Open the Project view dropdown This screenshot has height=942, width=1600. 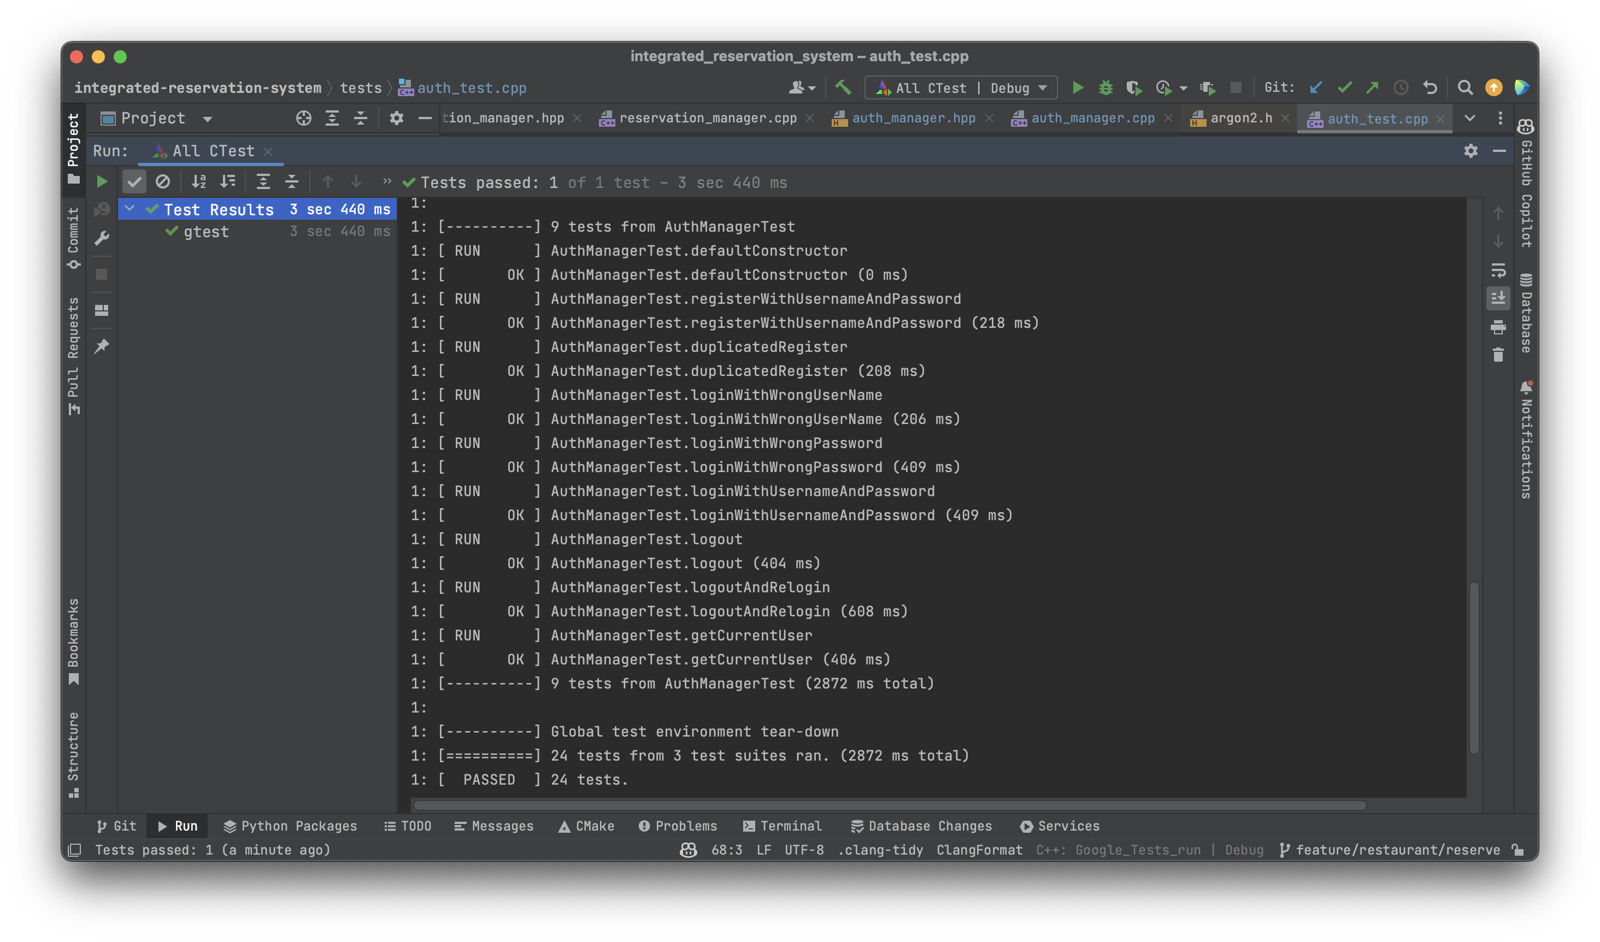tap(207, 119)
